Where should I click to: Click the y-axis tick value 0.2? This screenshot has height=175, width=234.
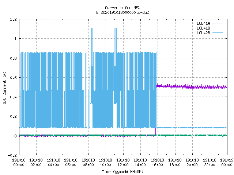pos(13,116)
